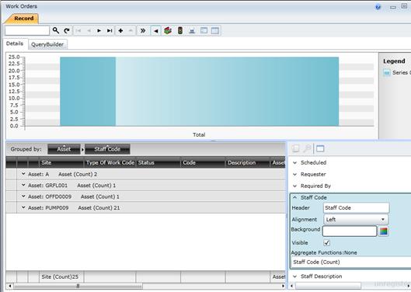Click the tall bar in the chart
Screen dimensions: 411x292
point(199,92)
